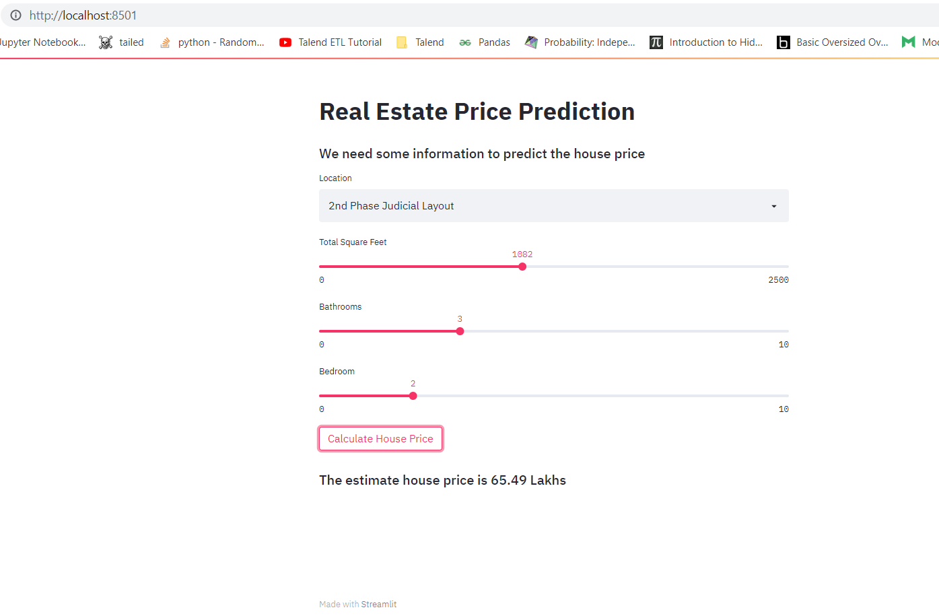939x616 pixels.
Task: Click the Bathrooms slider knob
Action: pyautogui.click(x=460, y=331)
